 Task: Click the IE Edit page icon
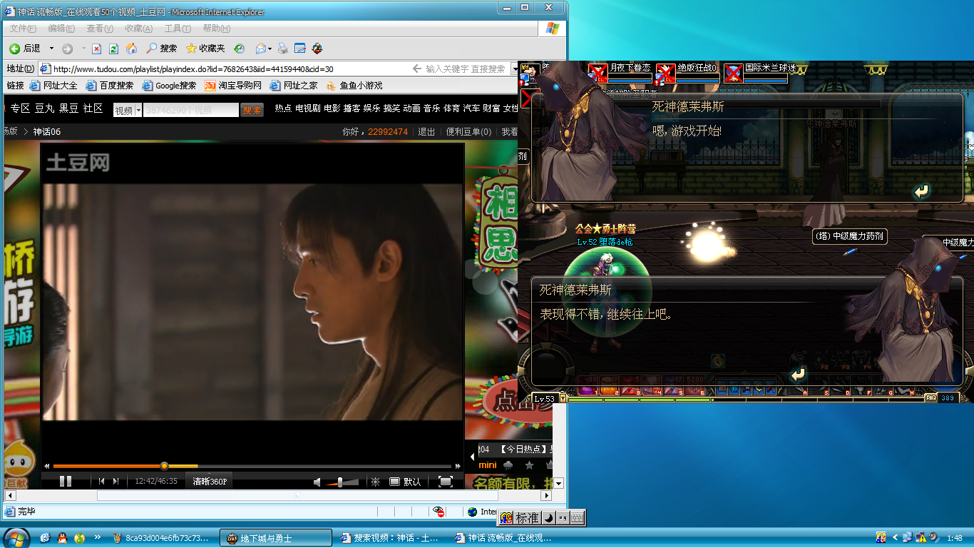click(300, 49)
